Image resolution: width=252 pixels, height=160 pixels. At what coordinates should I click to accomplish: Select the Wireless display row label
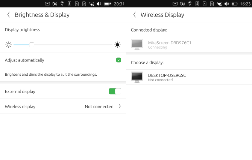point(20,106)
